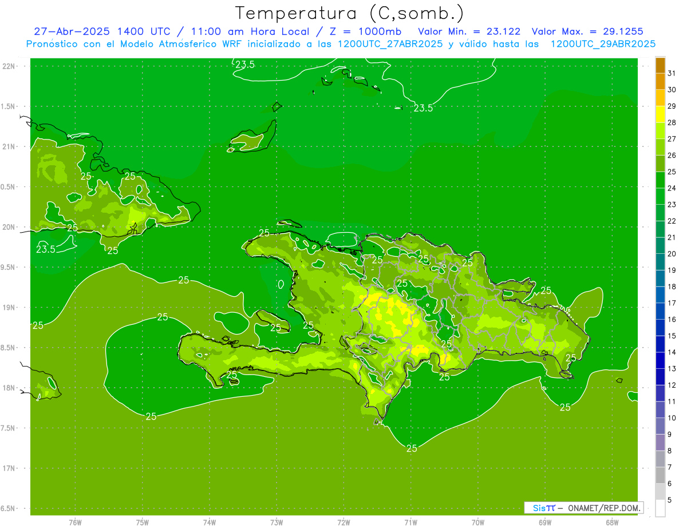Click the 20 colorbar scale label
The image size is (687, 530).
click(672, 254)
